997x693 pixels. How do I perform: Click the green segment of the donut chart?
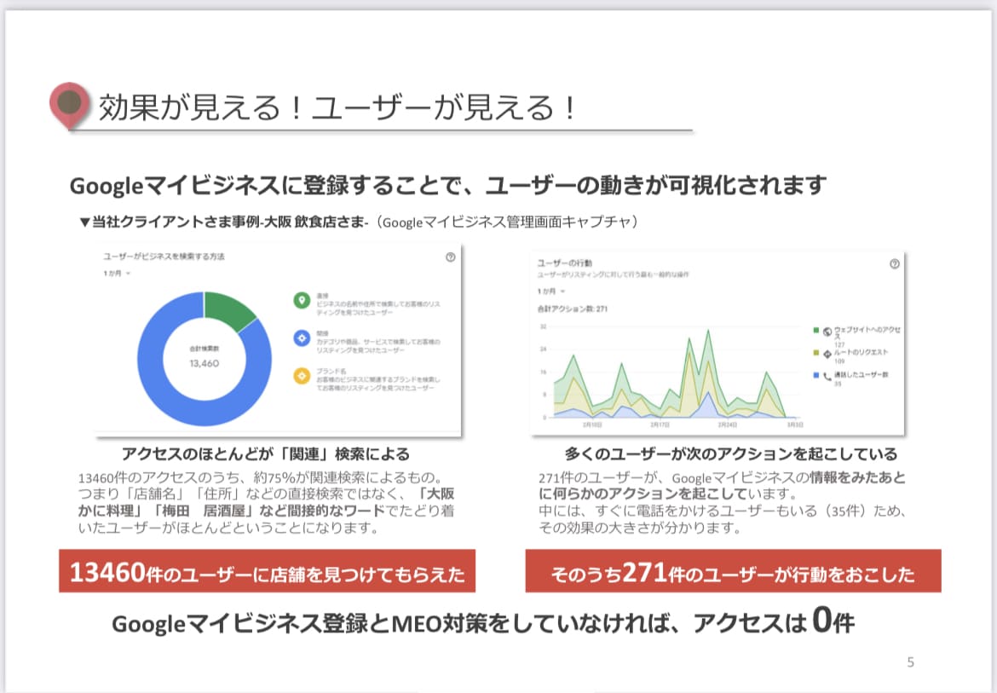229,309
